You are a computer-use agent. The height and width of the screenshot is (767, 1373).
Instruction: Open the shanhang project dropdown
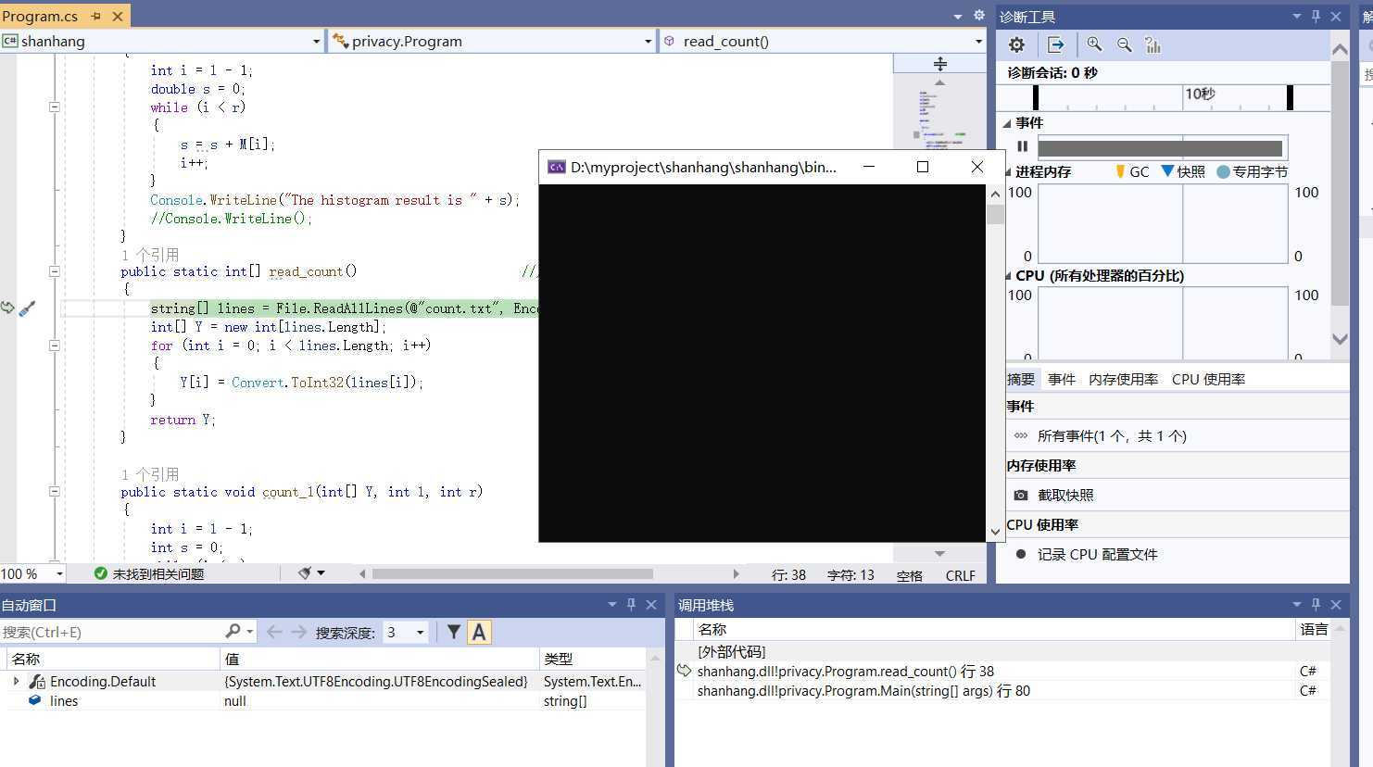click(316, 41)
